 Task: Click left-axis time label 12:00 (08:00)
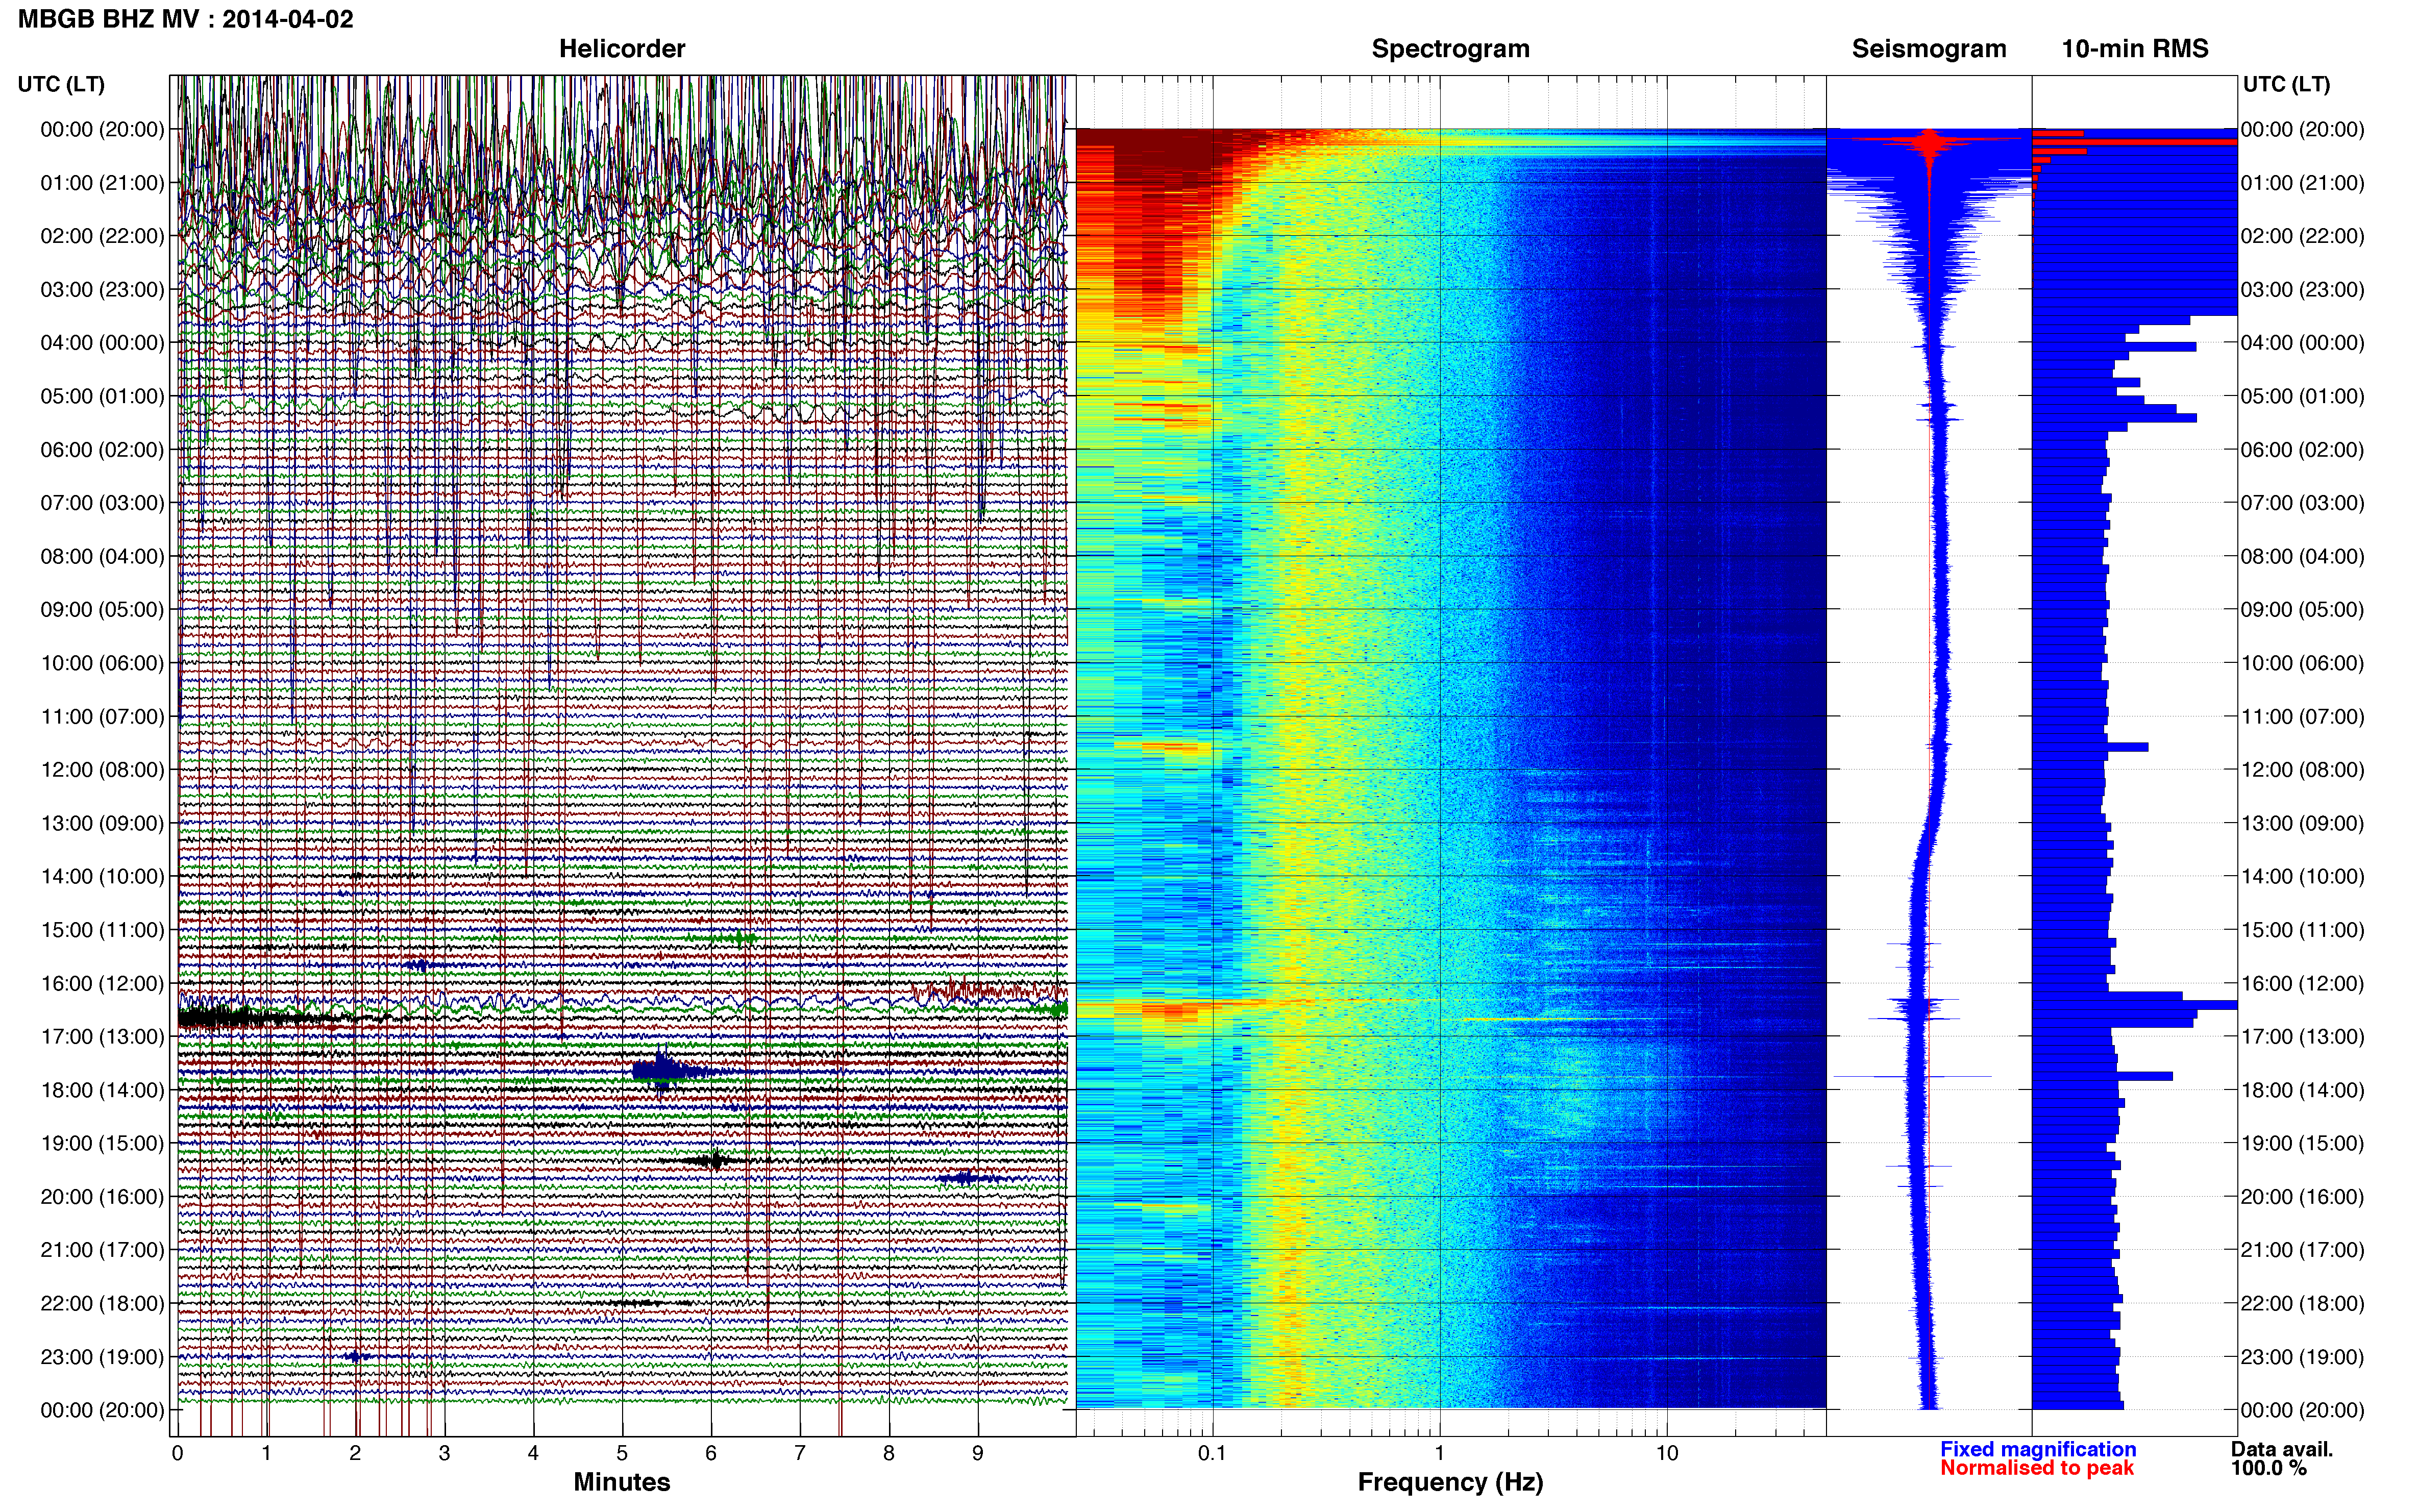102,770
